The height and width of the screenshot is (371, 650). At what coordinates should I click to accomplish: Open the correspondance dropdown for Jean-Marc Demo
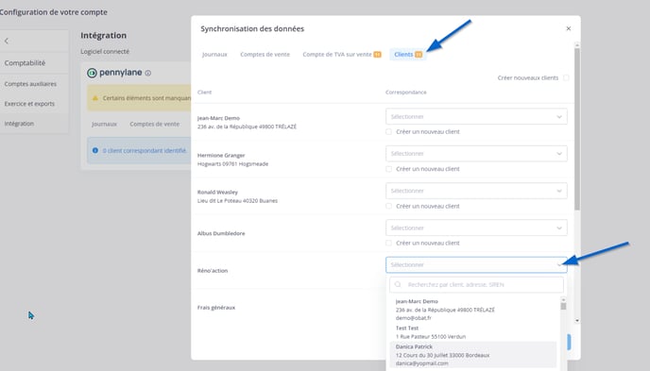tap(476, 117)
